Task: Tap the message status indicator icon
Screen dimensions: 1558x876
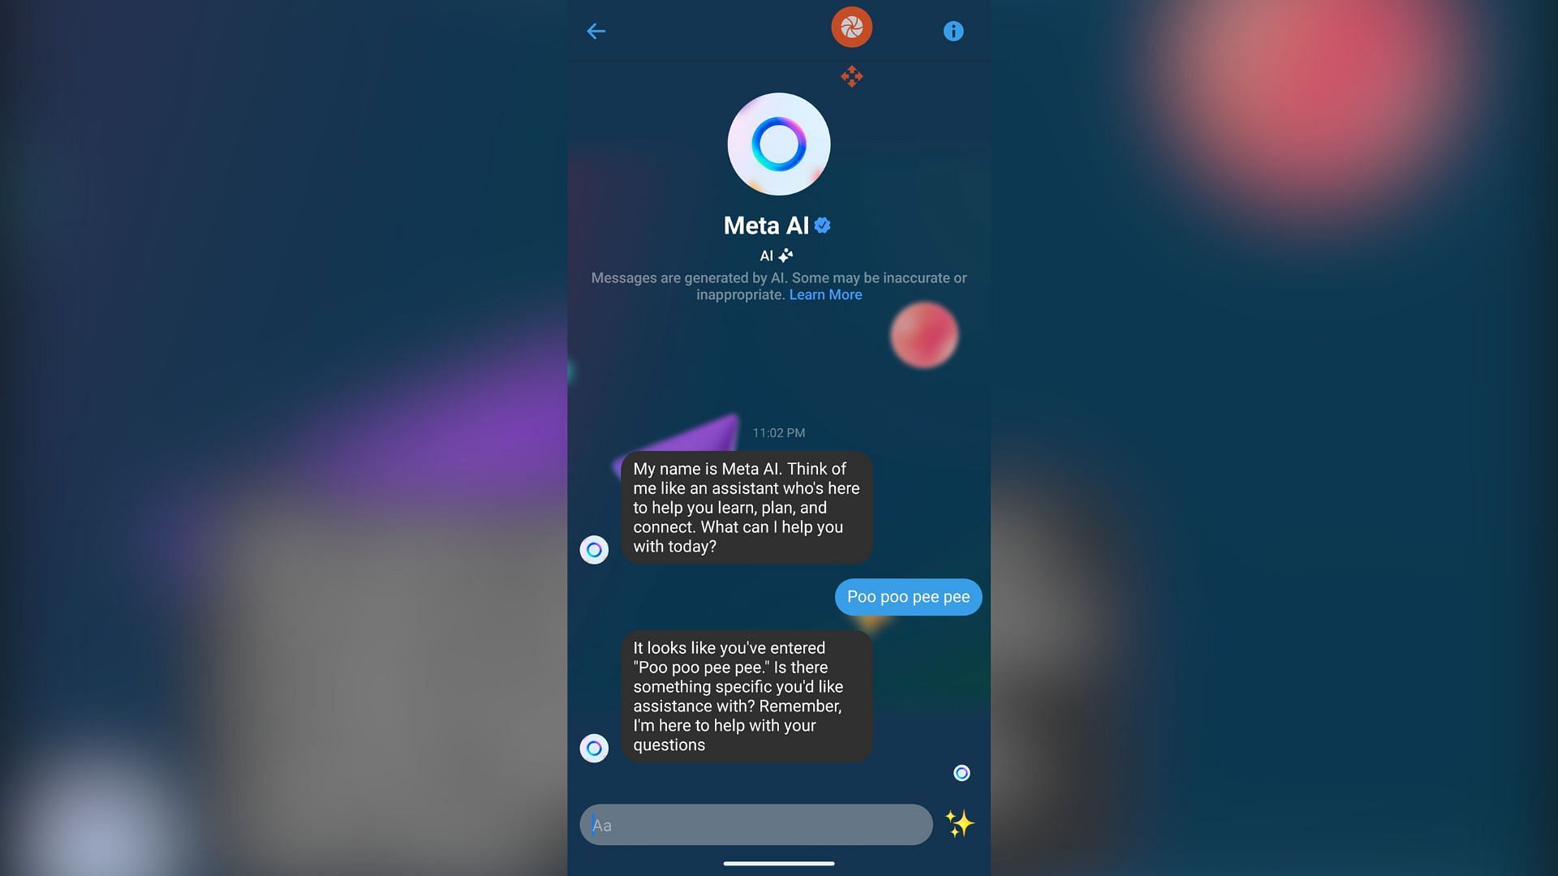Action: [x=961, y=772]
